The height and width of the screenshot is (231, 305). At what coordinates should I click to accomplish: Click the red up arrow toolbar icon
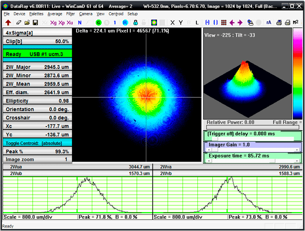point(8,23)
